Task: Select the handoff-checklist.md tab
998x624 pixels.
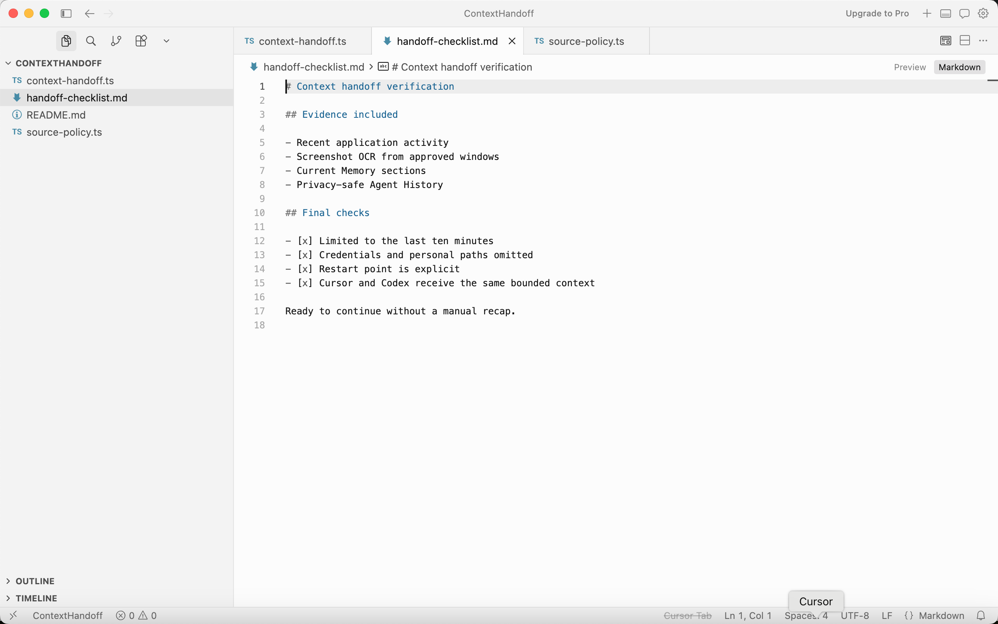Action: [447, 41]
